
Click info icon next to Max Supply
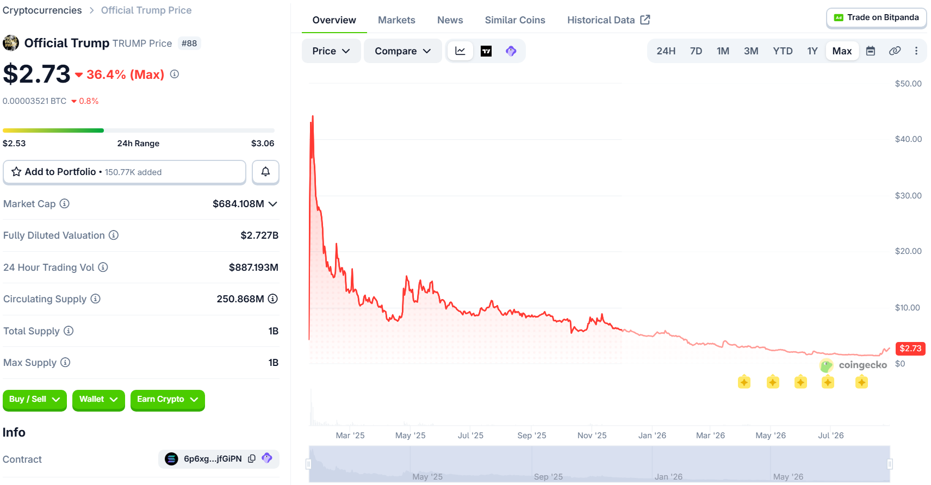tap(65, 362)
